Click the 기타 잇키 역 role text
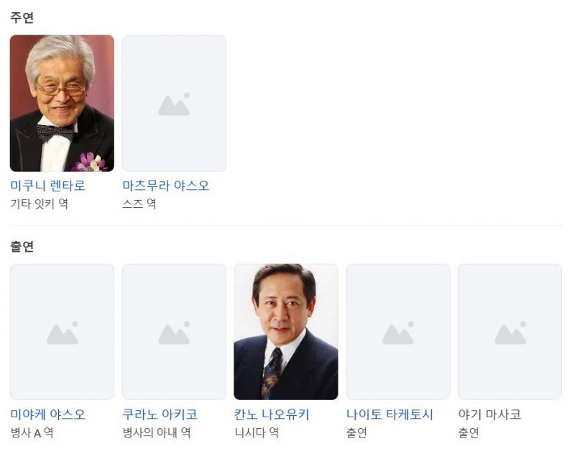The height and width of the screenshot is (449, 575). click(40, 204)
